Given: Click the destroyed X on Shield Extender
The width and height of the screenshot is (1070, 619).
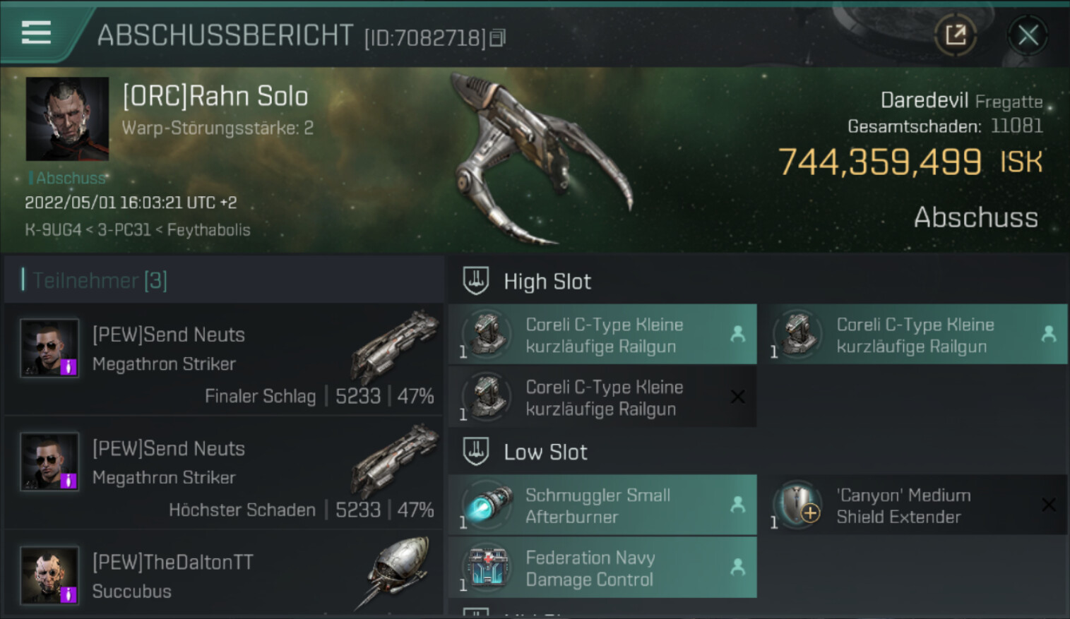Looking at the screenshot, I should [1049, 505].
